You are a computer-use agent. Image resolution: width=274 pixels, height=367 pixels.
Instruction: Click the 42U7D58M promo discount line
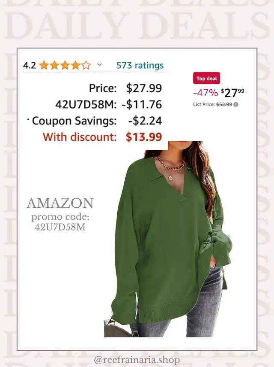coord(108,104)
